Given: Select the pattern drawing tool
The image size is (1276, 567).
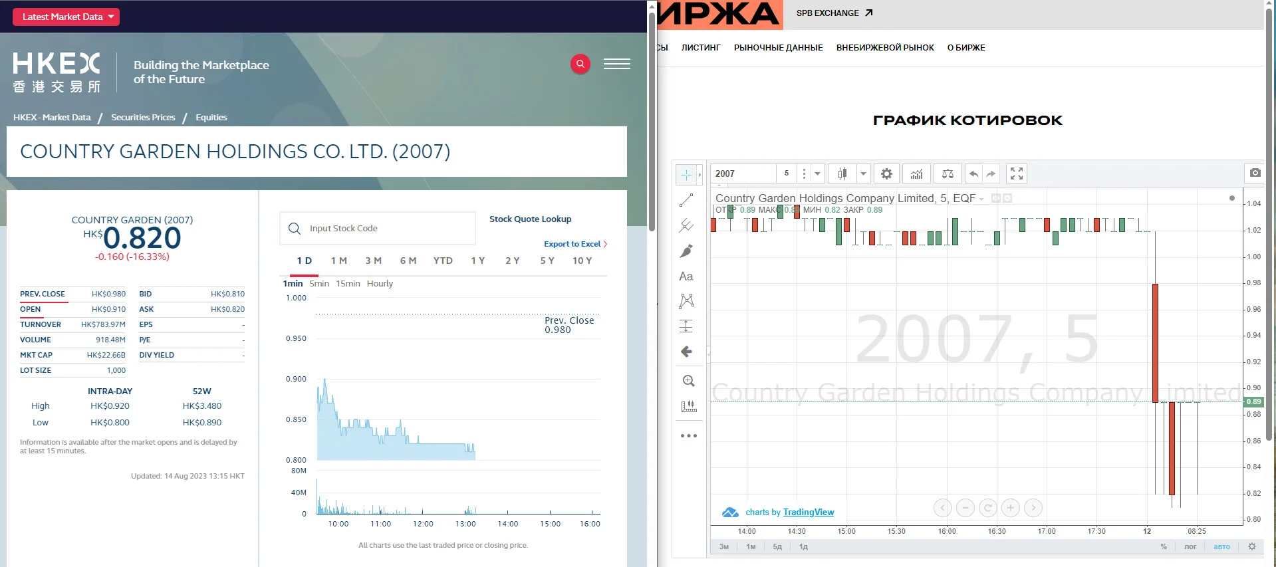Looking at the screenshot, I should click(686, 301).
